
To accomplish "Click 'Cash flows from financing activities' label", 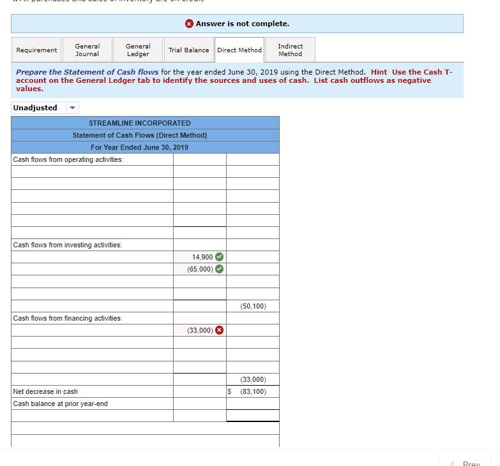I will pos(68,318).
